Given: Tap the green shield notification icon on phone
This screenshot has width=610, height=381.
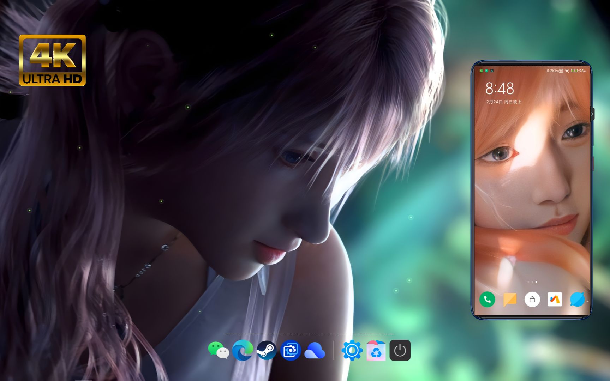Looking at the screenshot, I should pyautogui.click(x=486, y=71).
